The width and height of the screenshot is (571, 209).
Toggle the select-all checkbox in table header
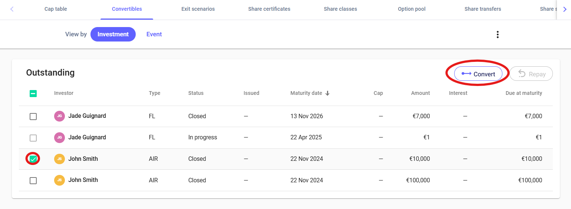click(x=33, y=93)
